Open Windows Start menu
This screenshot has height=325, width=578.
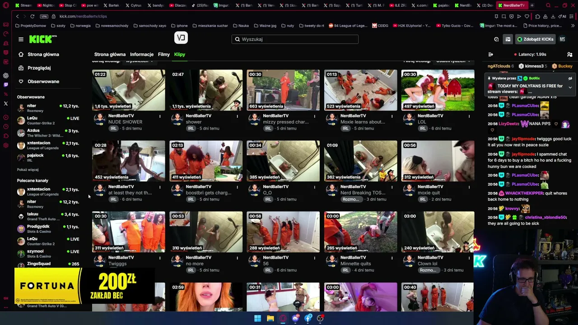coord(257,318)
